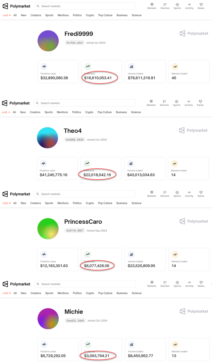Image resolution: width=212 pixels, height=364 pixels.
Task: Click the Positions value chart icon on Fredi9999's card
Action: [44, 66]
